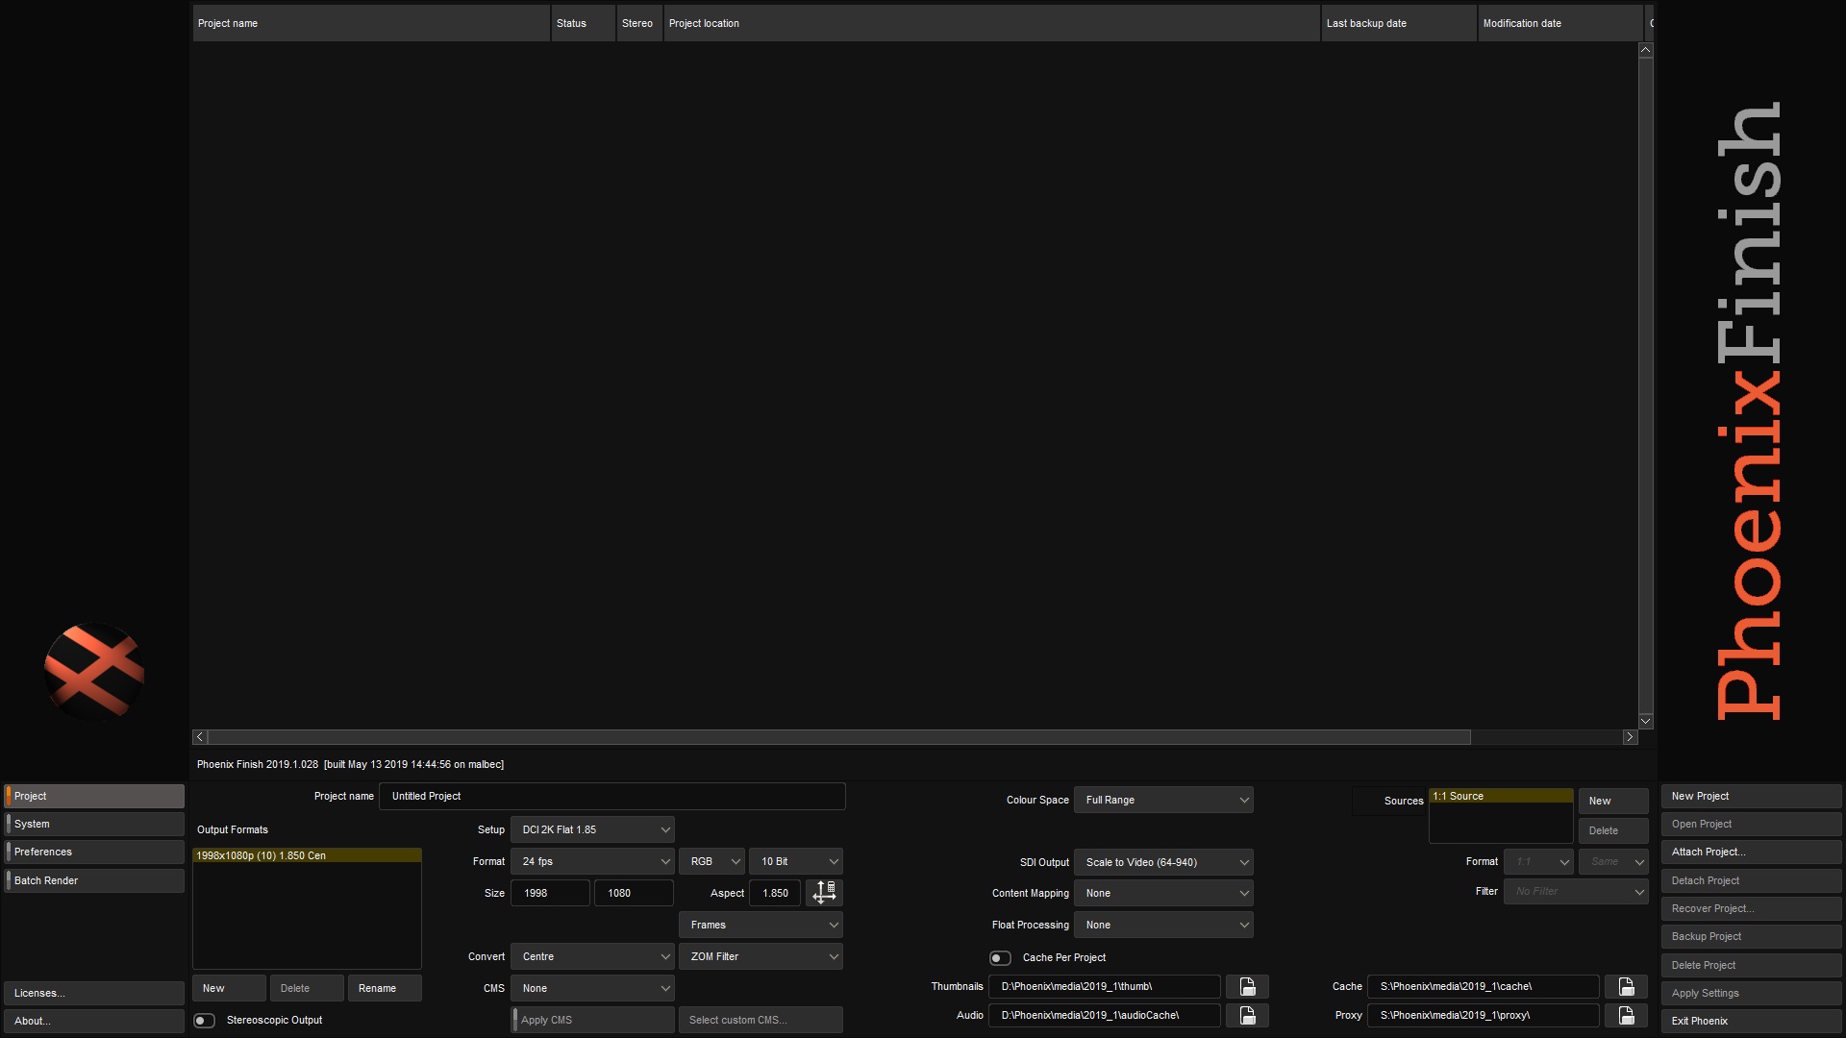This screenshot has height=1038, width=1846.
Task: Click Rename output format button
Action: (385, 988)
